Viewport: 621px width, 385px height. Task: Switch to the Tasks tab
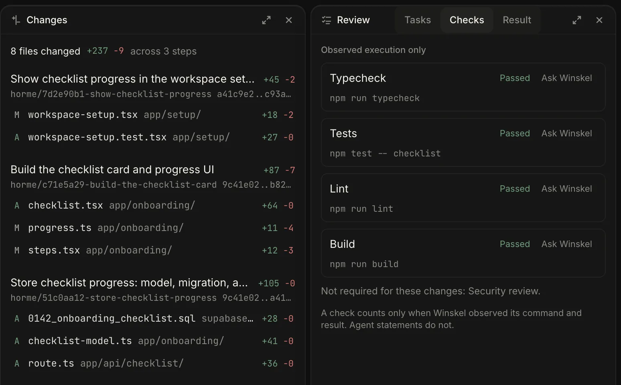coord(418,20)
